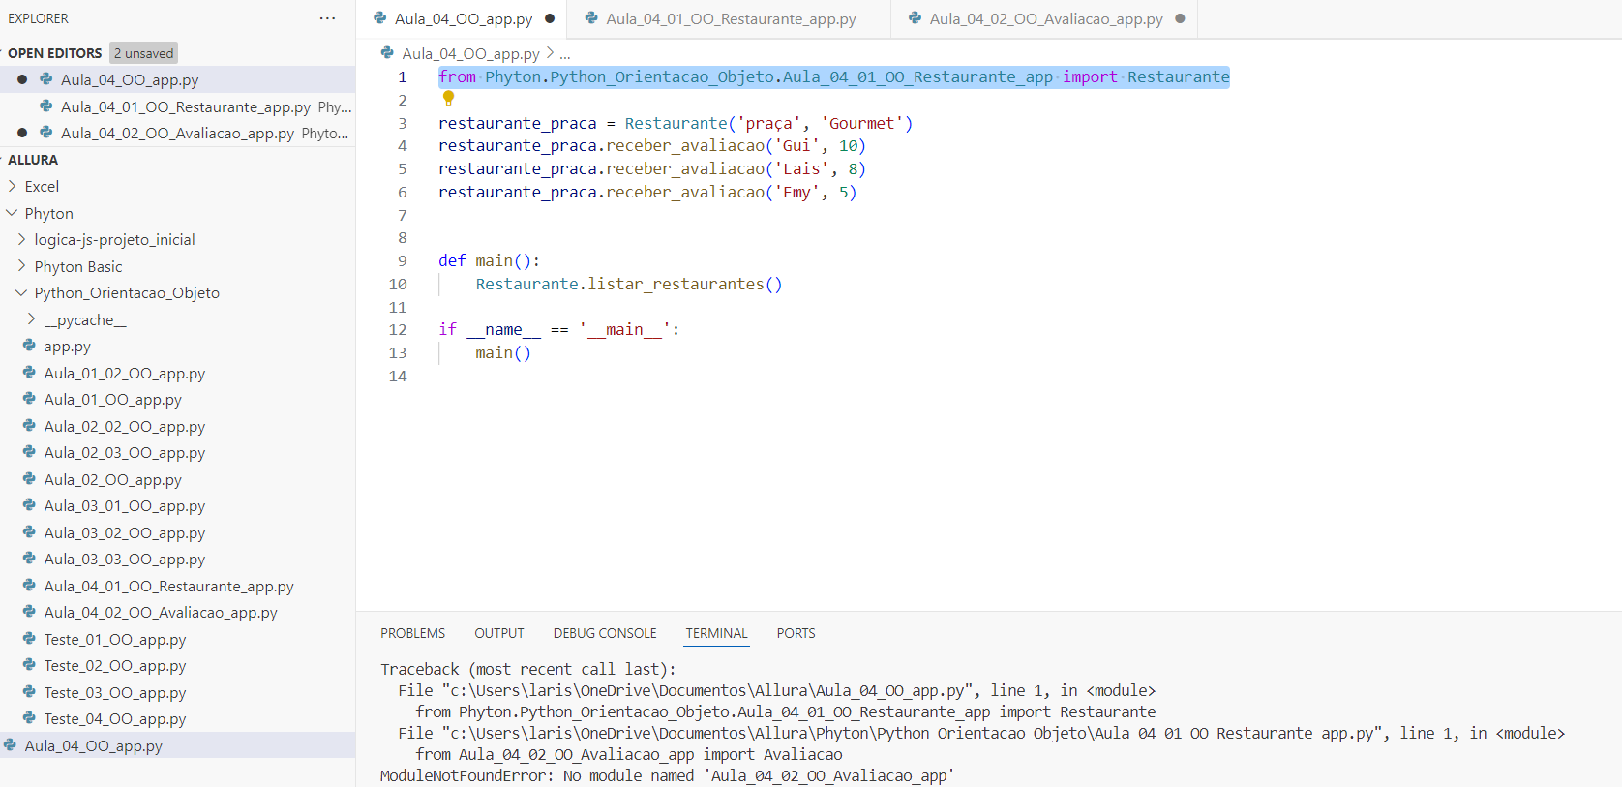Click Python icon of Aula_04_02_OO_Avaliacao_app.py tab

915,18
